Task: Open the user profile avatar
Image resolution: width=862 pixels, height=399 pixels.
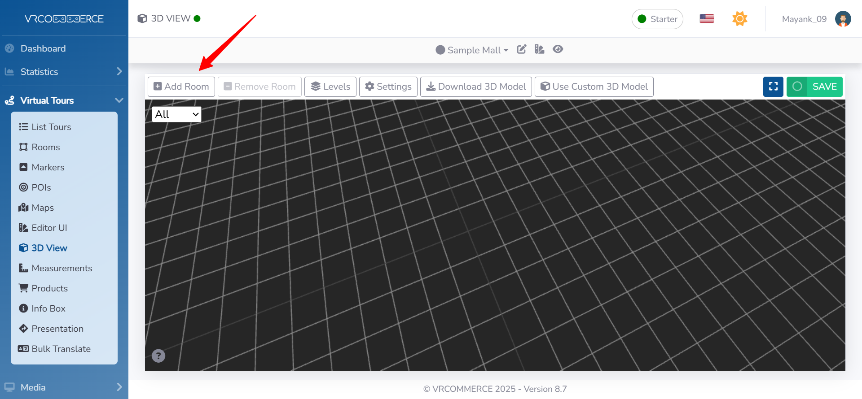Action: (843, 19)
